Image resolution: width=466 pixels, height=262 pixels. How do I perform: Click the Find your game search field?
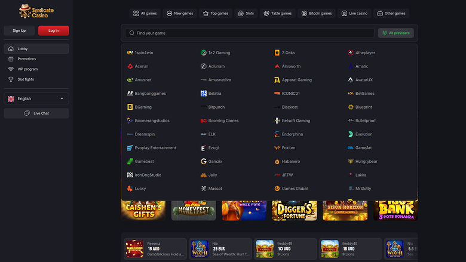[x=249, y=33]
